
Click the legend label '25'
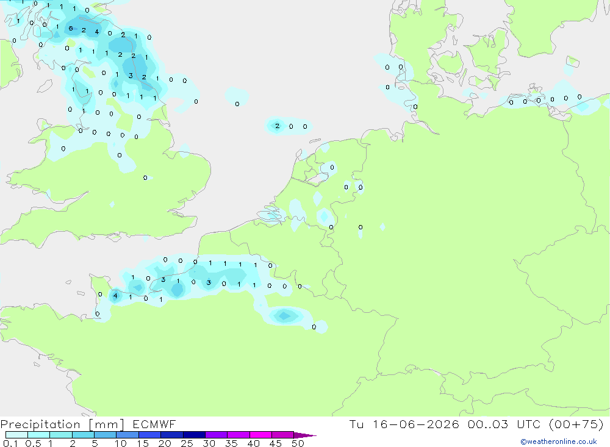pyautogui.click(x=187, y=443)
